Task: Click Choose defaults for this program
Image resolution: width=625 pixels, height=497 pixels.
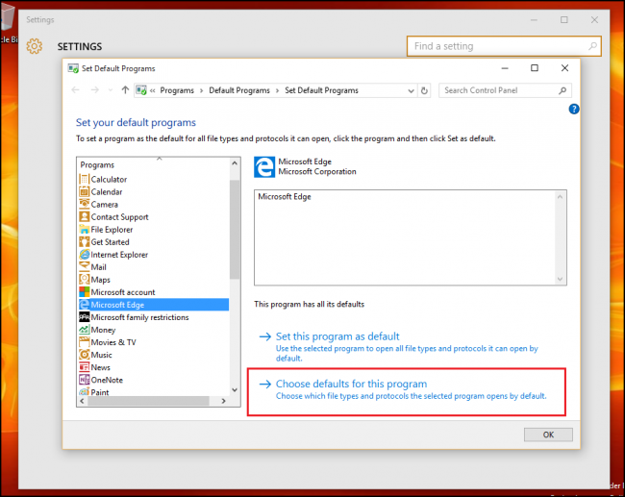Action: tap(351, 384)
